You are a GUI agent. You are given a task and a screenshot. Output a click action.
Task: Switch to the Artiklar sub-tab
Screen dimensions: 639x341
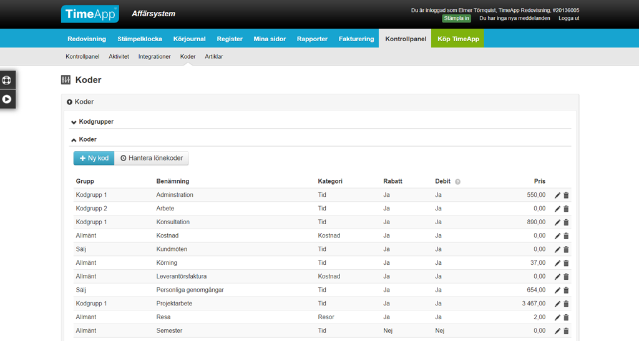(x=213, y=57)
